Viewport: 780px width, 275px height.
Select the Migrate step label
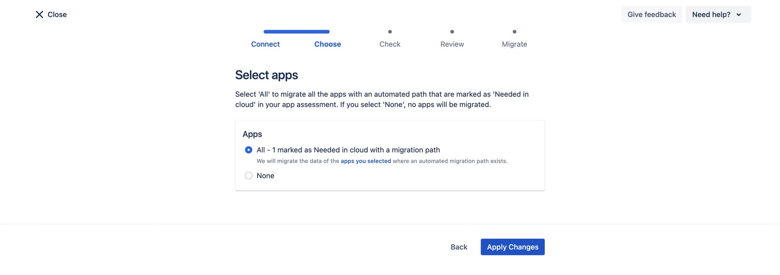tap(514, 44)
